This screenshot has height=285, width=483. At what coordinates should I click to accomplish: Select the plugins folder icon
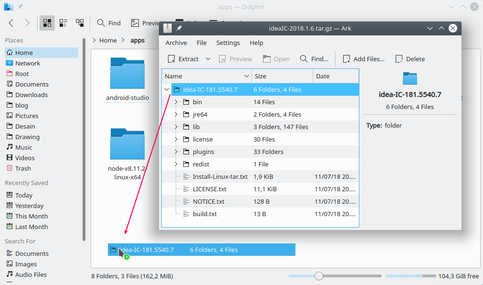click(x=186, y=152)
